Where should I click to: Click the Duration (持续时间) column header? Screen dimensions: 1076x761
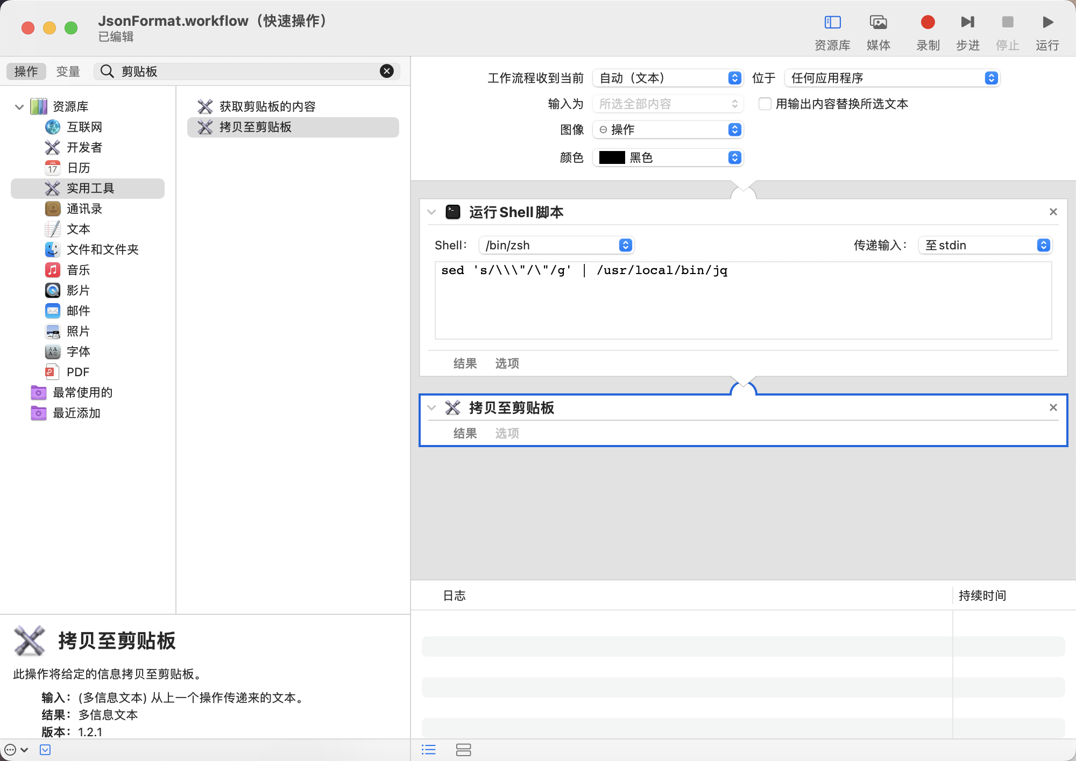(982, 595)
